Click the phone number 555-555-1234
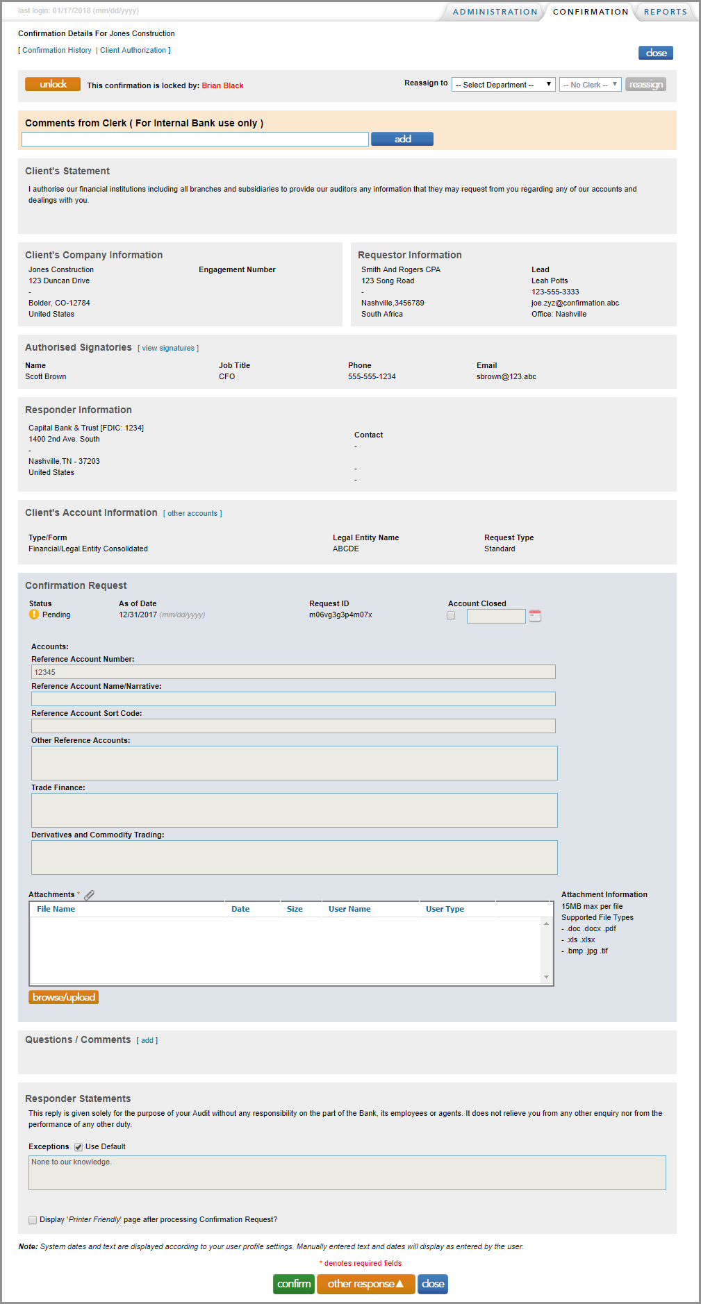The image size is (701, 1304). [x=372, y=377]
